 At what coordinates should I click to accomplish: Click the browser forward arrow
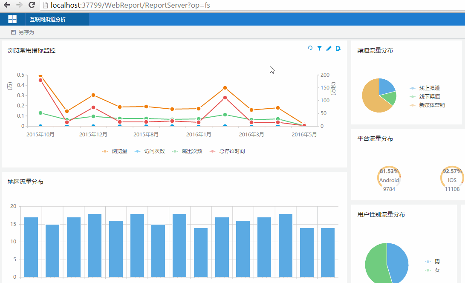(19, 5)
